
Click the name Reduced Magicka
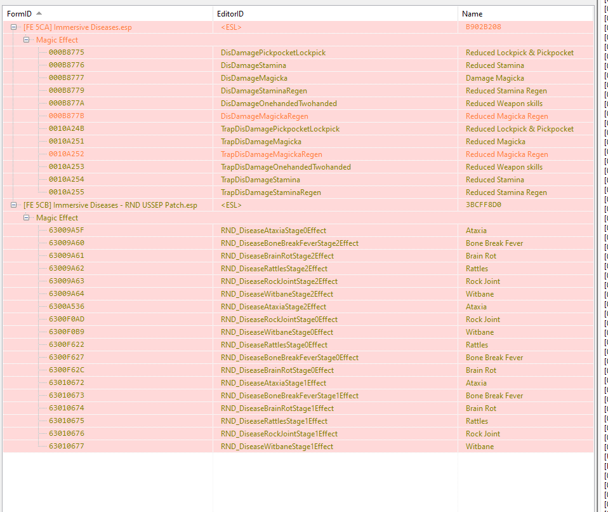coord(496,142)
